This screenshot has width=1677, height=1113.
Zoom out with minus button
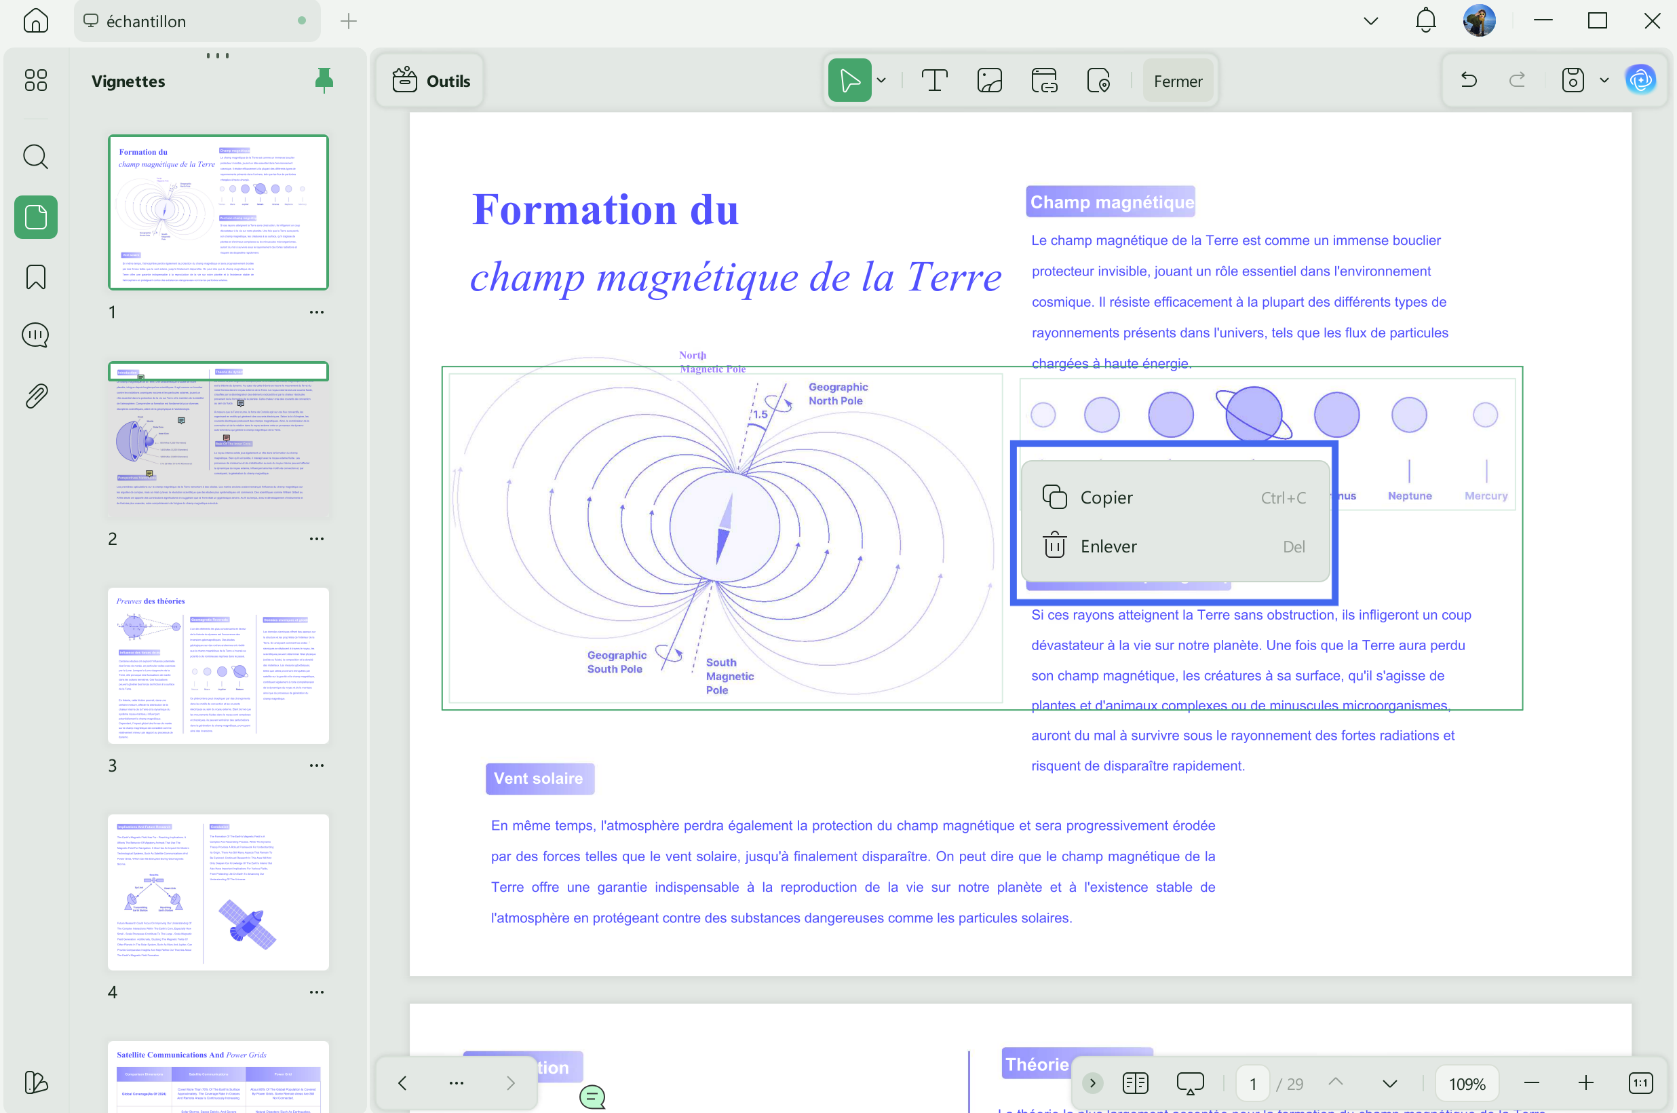(1532, 1083)
